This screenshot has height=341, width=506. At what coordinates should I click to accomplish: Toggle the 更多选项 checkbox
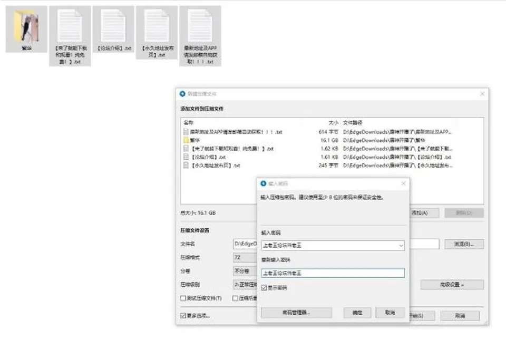pyautogui.click(x=183, y=316)
